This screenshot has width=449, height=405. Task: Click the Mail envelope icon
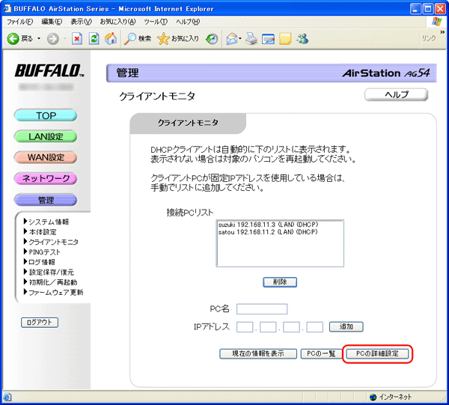pyautogui.click(x=232, y=39)
